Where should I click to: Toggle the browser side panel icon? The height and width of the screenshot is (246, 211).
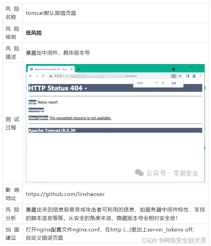pyautogui.click(x=188, y=76)
